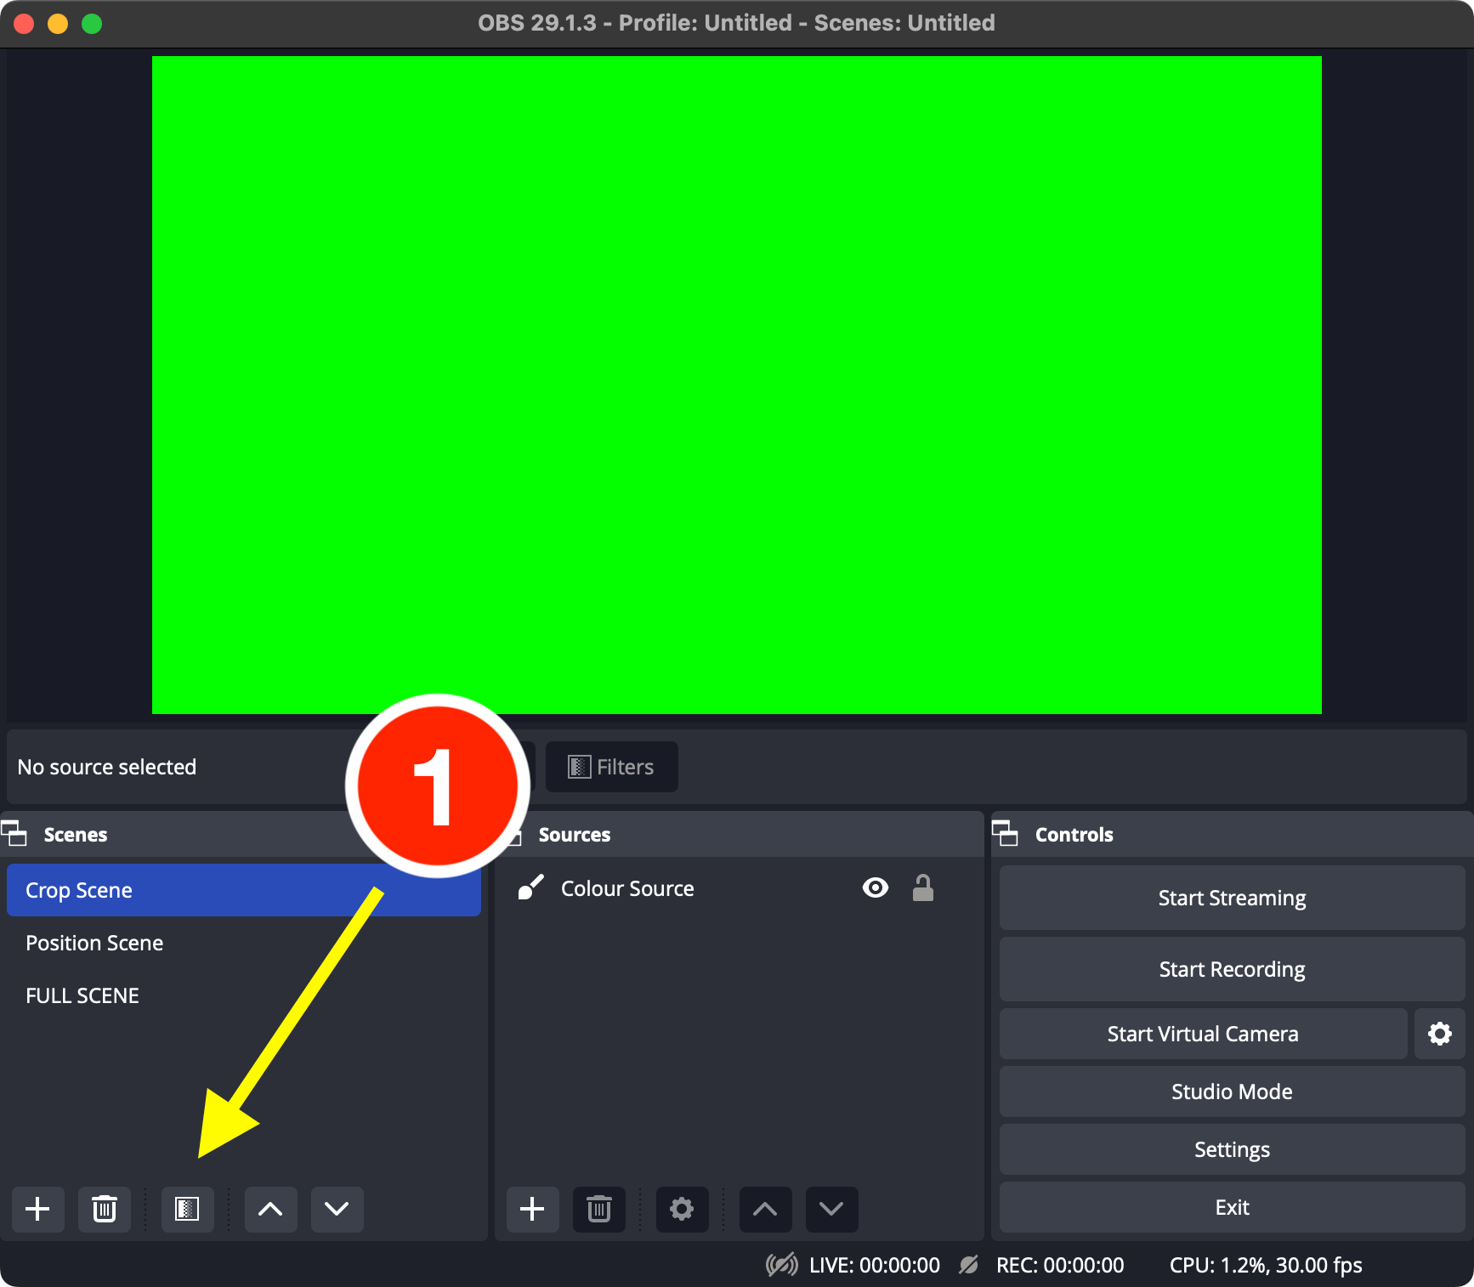Lock the Colour Source
The height and width of the screenshot is (1287, 1474).
click(923, 887)
